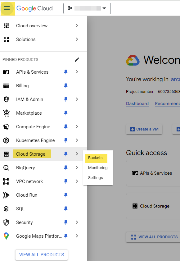Select Monitoring in the Cloud Storage submenu

coord(98,167)
